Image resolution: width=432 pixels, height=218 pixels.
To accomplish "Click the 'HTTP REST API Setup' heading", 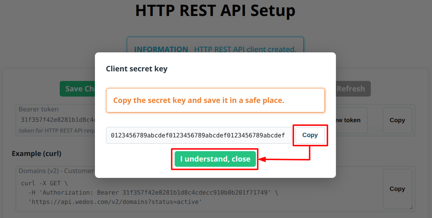I will (x=215, y=11).
